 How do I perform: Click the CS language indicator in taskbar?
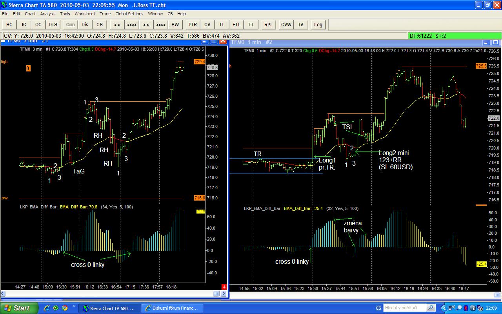point(378,308)
